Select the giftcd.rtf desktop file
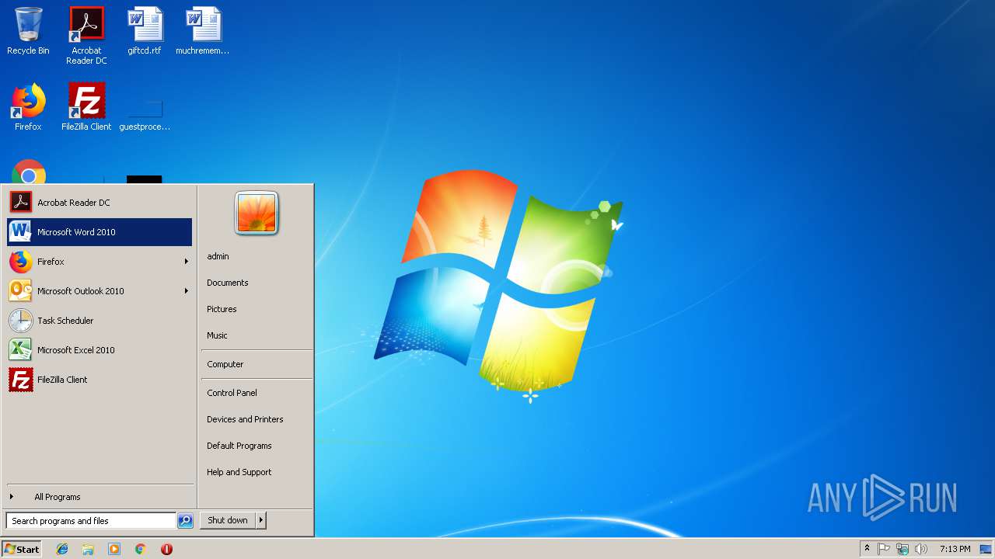995x559 pixels. (x=145, y=31)
